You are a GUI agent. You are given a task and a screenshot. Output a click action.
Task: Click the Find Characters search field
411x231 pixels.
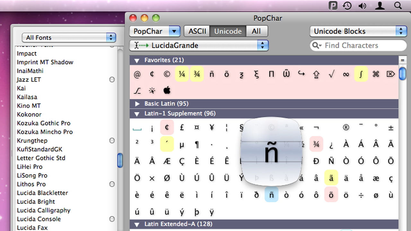pyautogui.click(x=361, y=46)
